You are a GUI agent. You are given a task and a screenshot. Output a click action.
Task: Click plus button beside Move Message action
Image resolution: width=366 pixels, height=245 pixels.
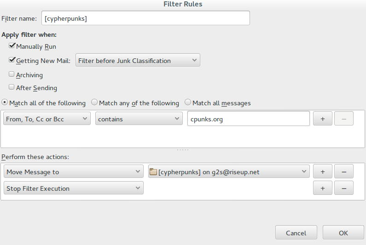pos(322,172)
